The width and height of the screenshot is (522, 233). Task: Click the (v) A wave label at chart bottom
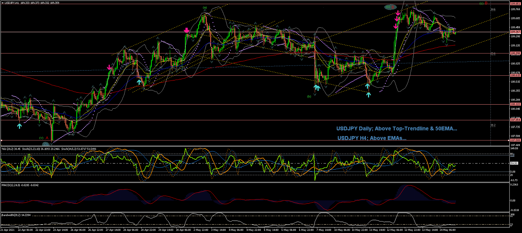pos(44,138)
